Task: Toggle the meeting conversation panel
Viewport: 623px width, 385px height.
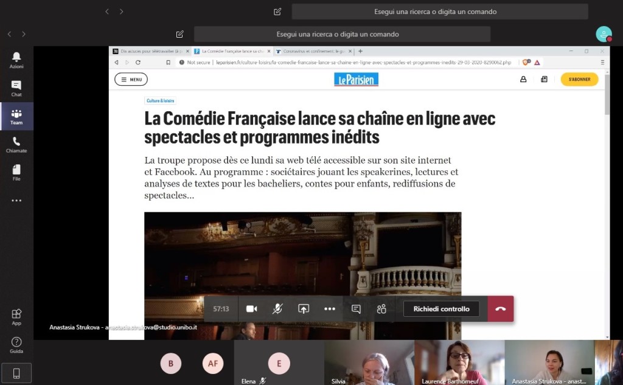Action: click(x=356, y=309)
